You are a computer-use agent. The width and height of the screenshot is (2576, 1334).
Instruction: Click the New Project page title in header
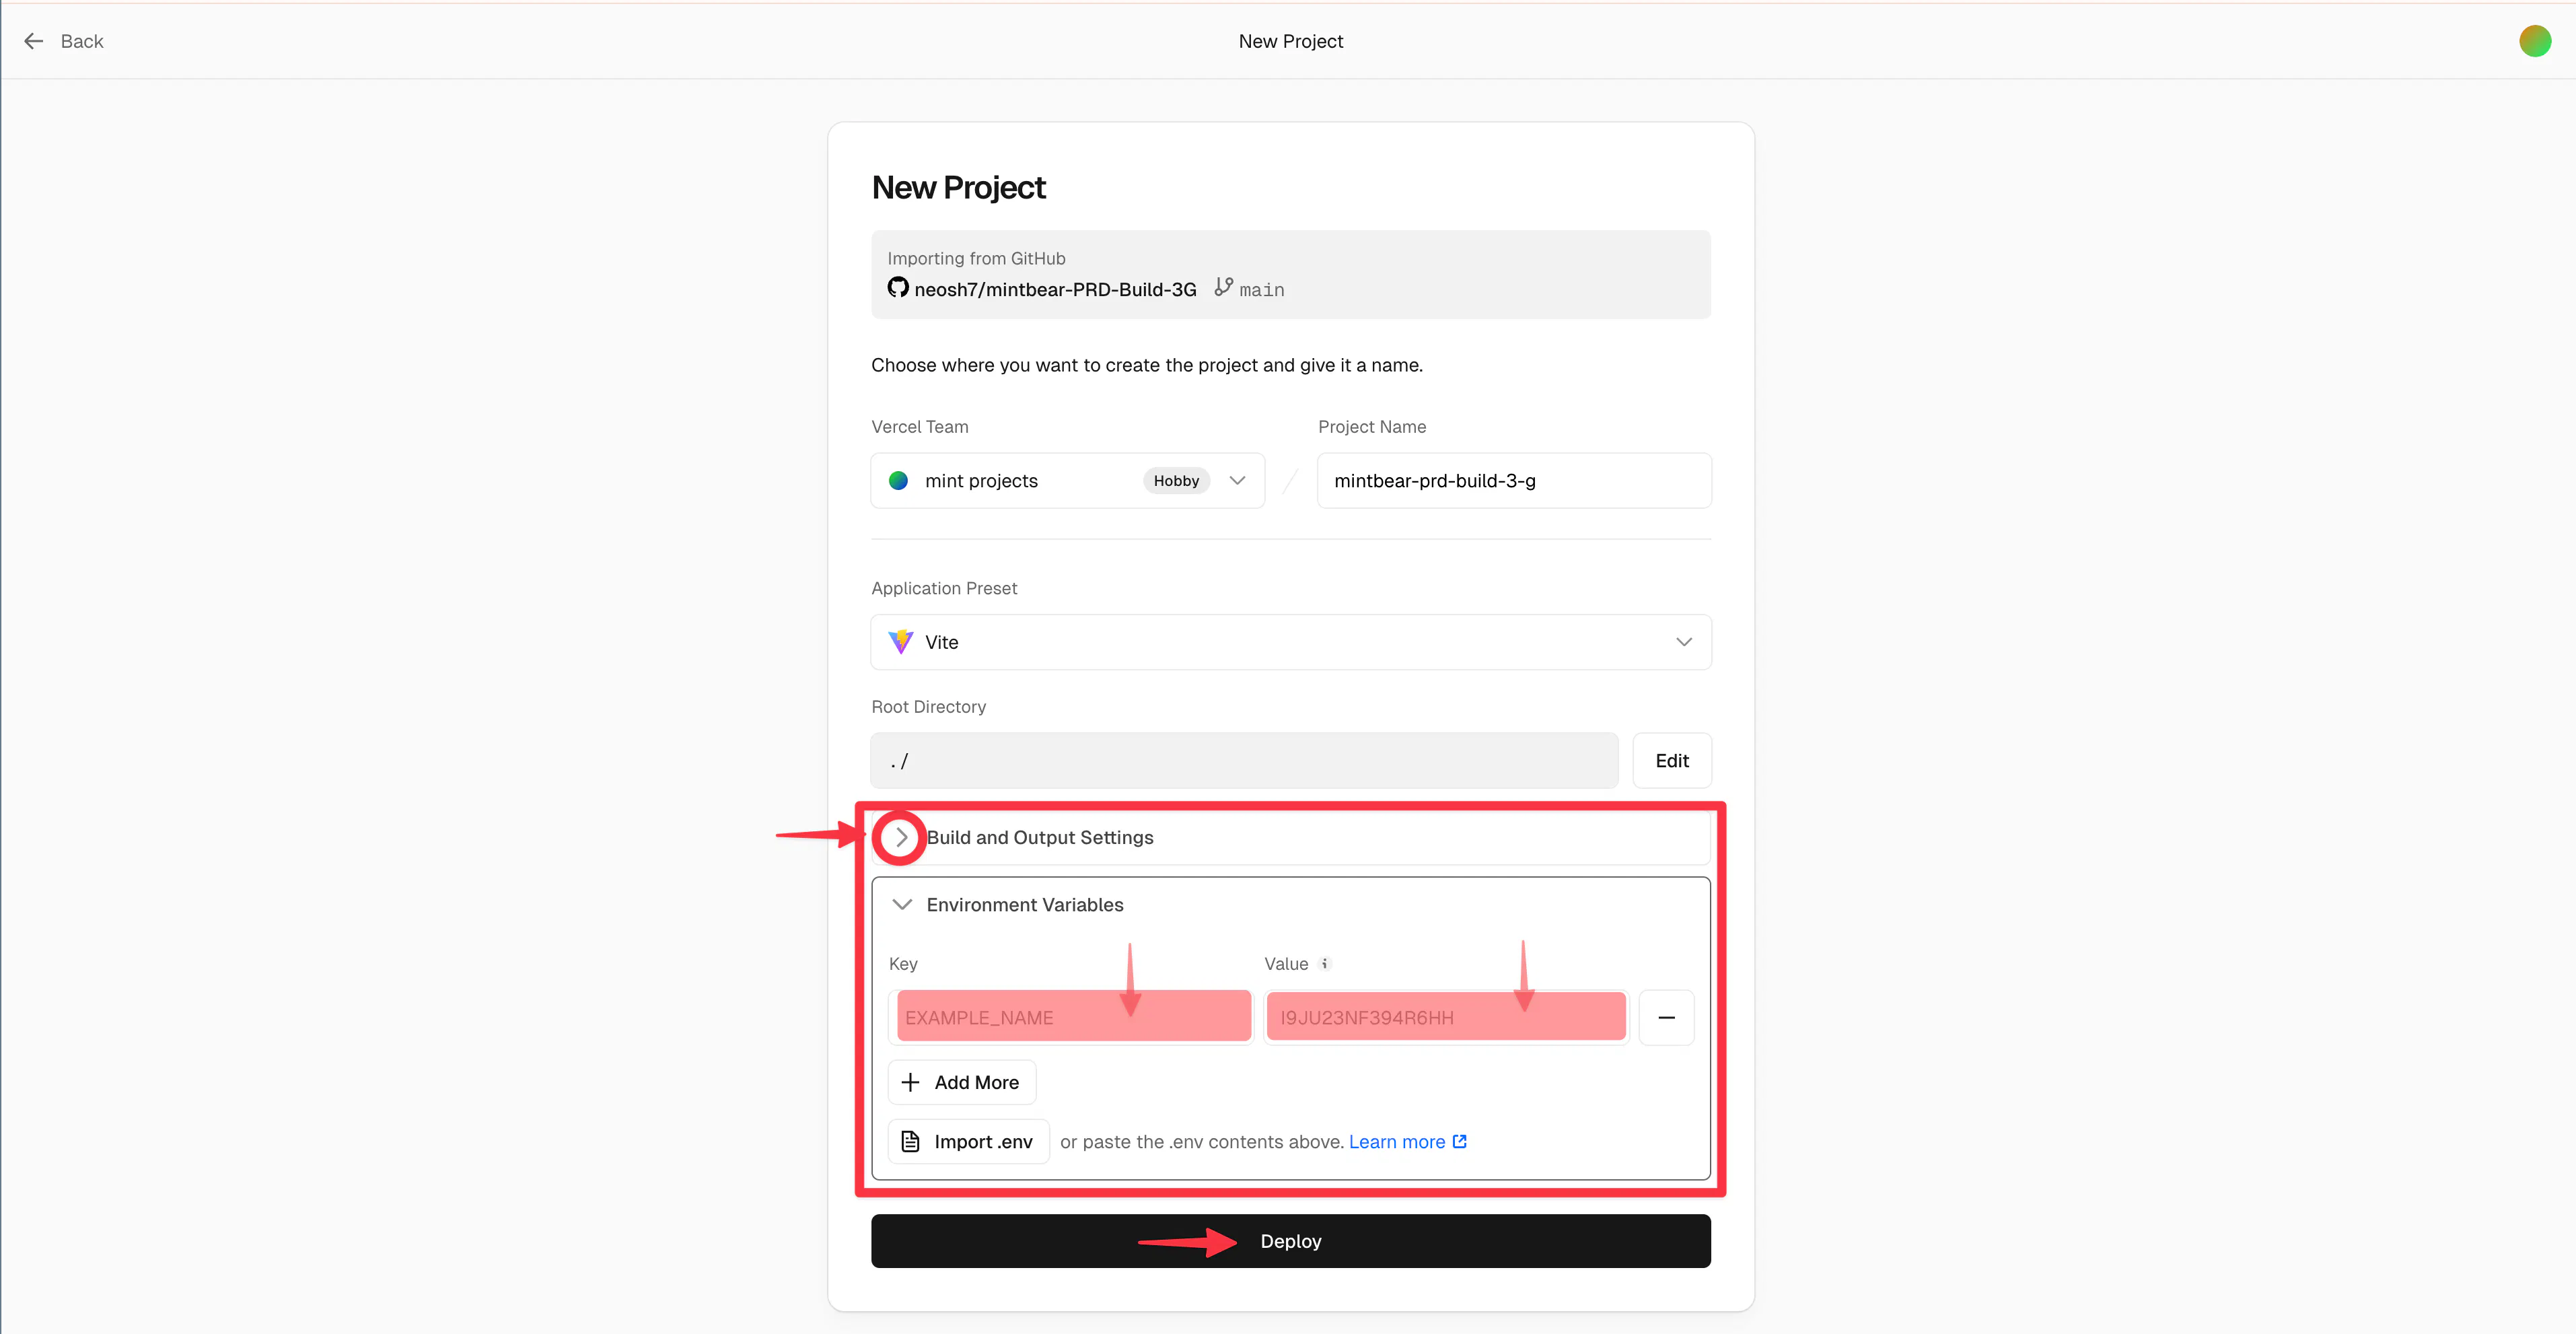[x=1290, y=41]
